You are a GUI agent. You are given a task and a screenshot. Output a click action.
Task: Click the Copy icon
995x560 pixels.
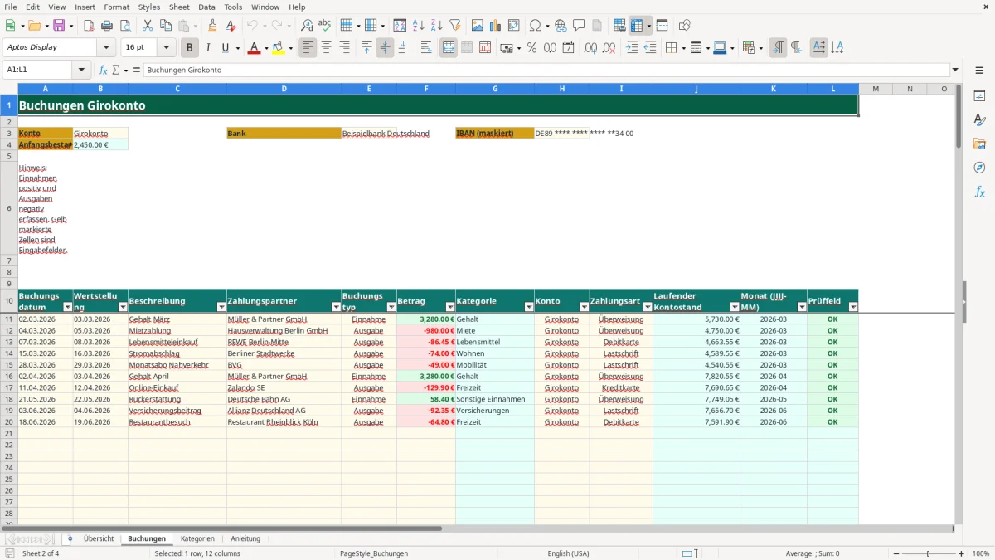(166, 26)
